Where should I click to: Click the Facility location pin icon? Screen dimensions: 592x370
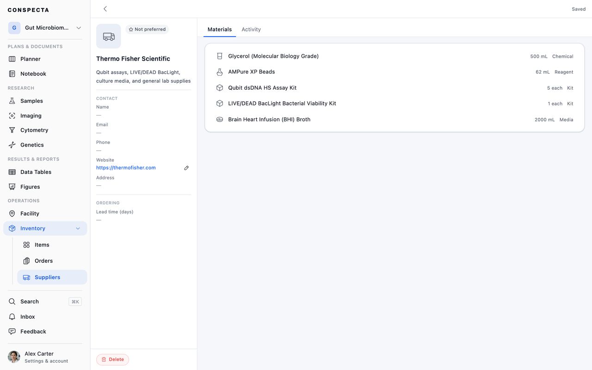pos(12,214)
